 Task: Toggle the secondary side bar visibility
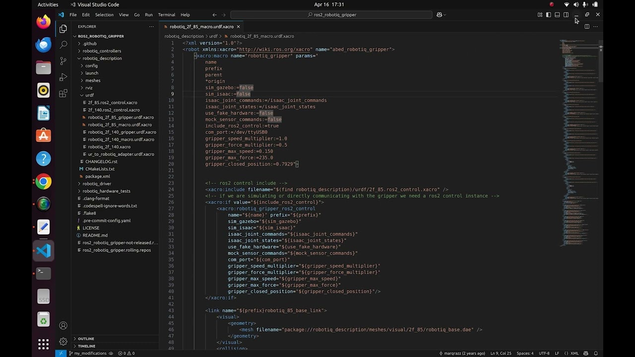click(x=566, y=15)
